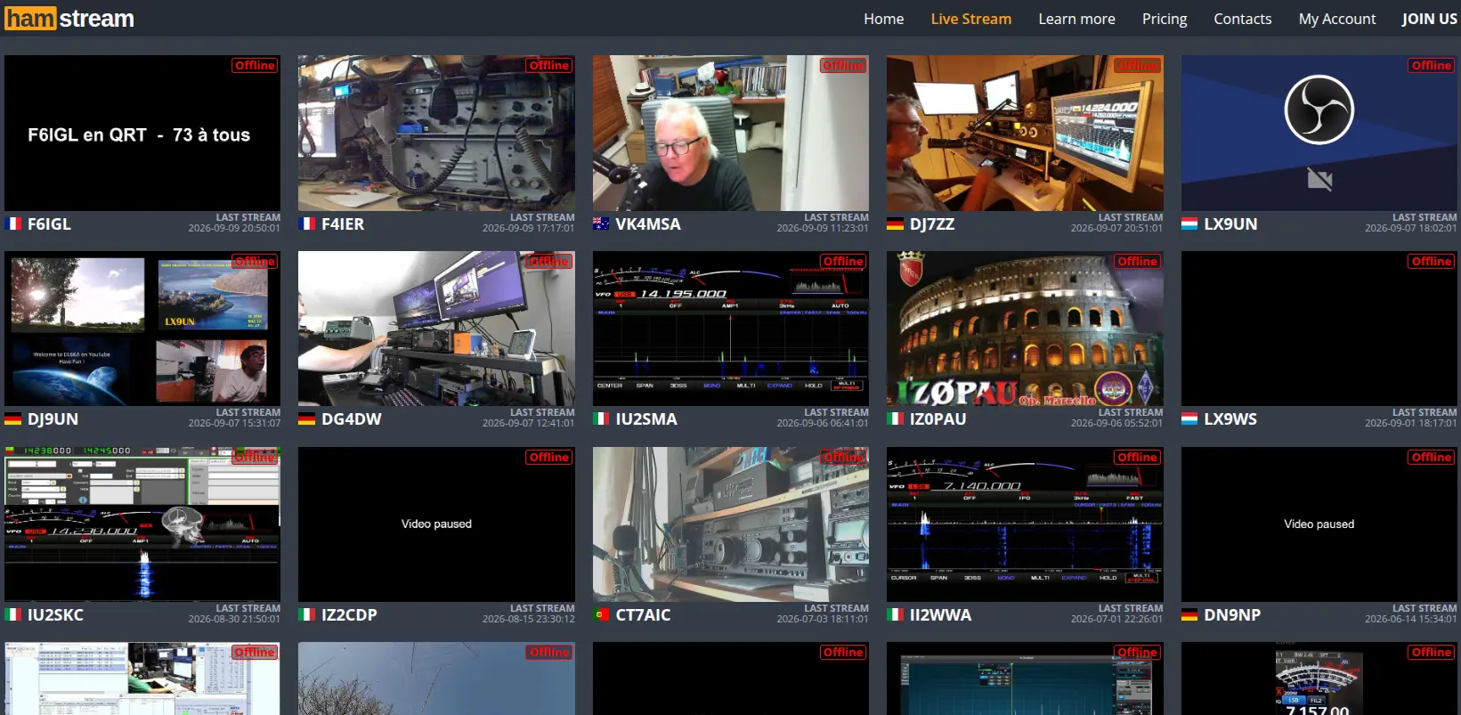Click the hamstream logo
The width and height of the screenshot is (1461, 715).
click(x=69, y=18)
